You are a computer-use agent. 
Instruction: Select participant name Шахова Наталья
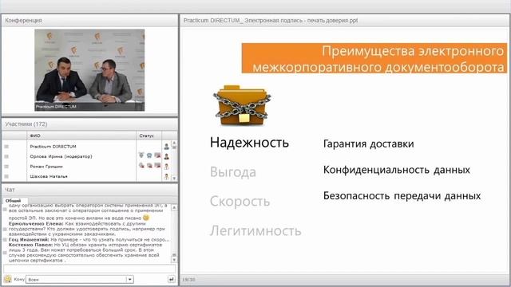click(x=49, y=176)
